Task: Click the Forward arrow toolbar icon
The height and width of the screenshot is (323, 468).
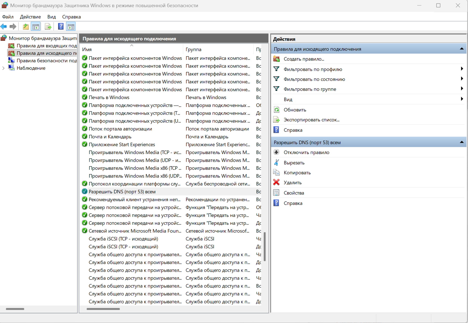Action: click(13, 26)
